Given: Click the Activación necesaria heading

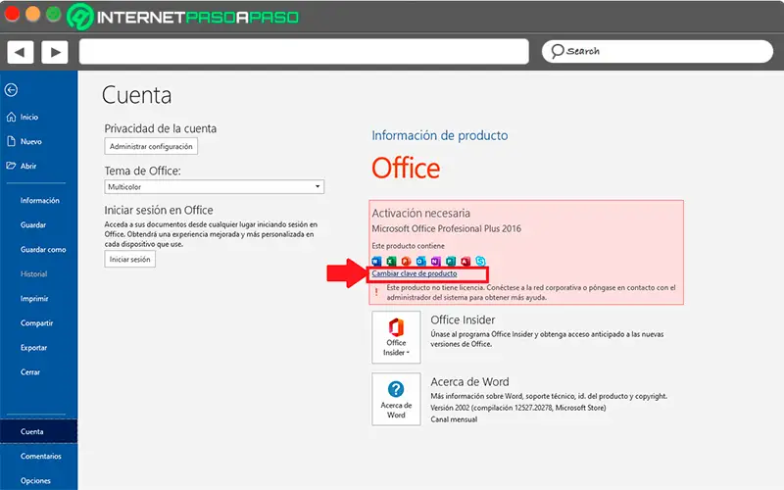Looking at the screenshot, I should pos(421,213).
